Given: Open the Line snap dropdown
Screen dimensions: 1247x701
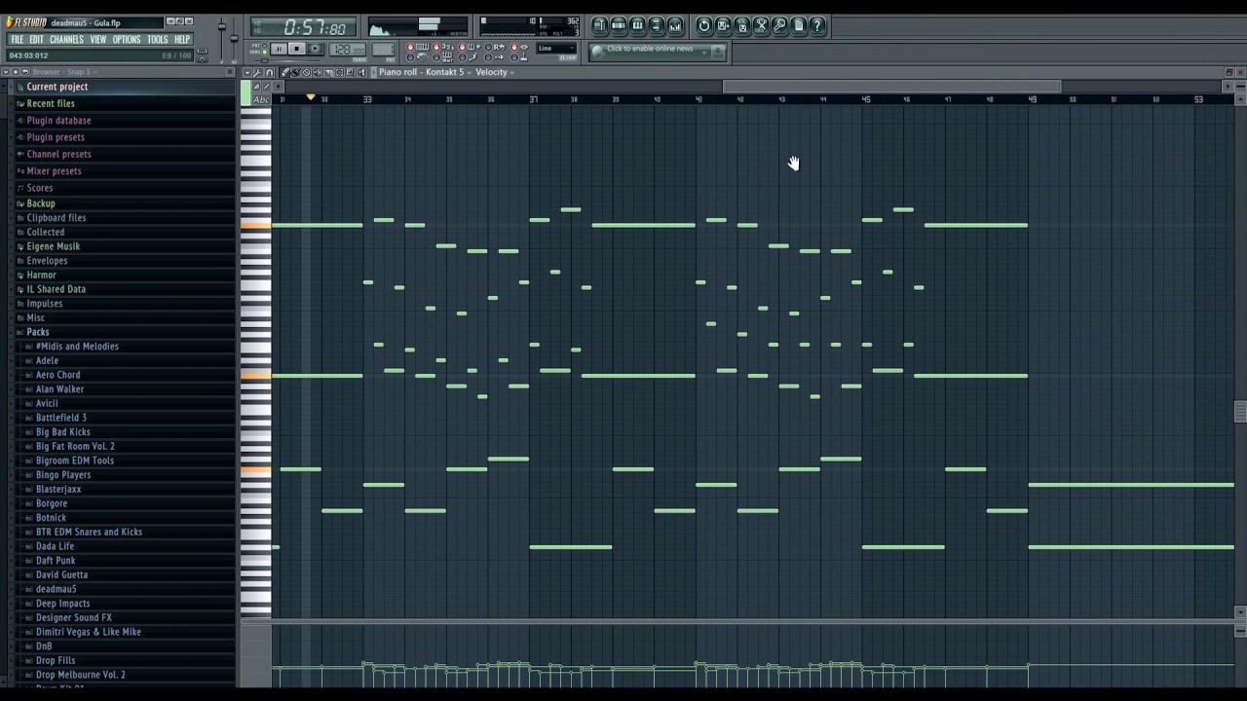Looking at the screenshot, I should (556, 49).
